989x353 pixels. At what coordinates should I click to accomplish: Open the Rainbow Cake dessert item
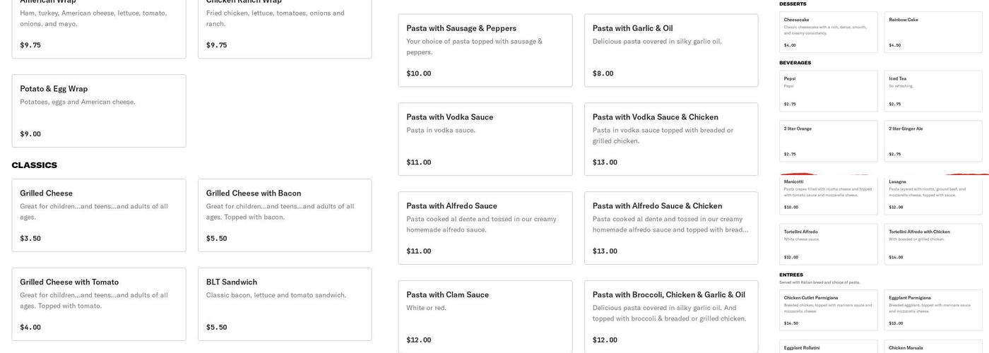tap(933, 32)
